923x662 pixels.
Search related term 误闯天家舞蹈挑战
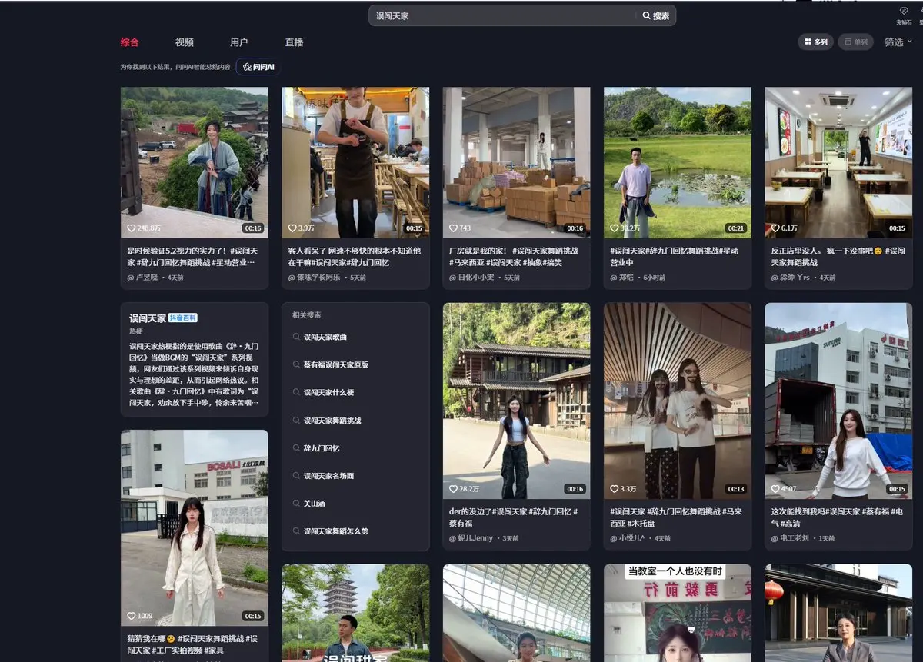pyautogui.click(x=332, y=421)
